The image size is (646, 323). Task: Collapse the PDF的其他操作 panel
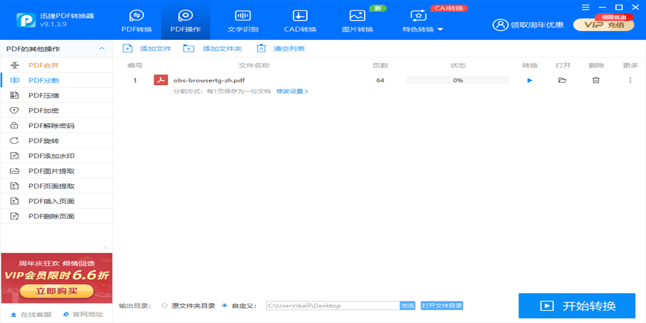[102, 48]
